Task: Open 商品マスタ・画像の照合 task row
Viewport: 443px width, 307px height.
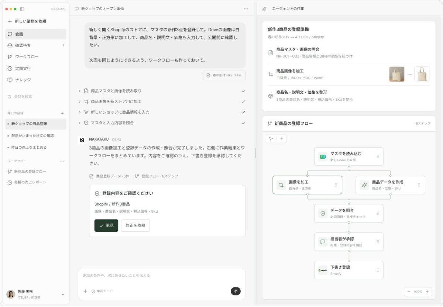Action: point(349,52)
